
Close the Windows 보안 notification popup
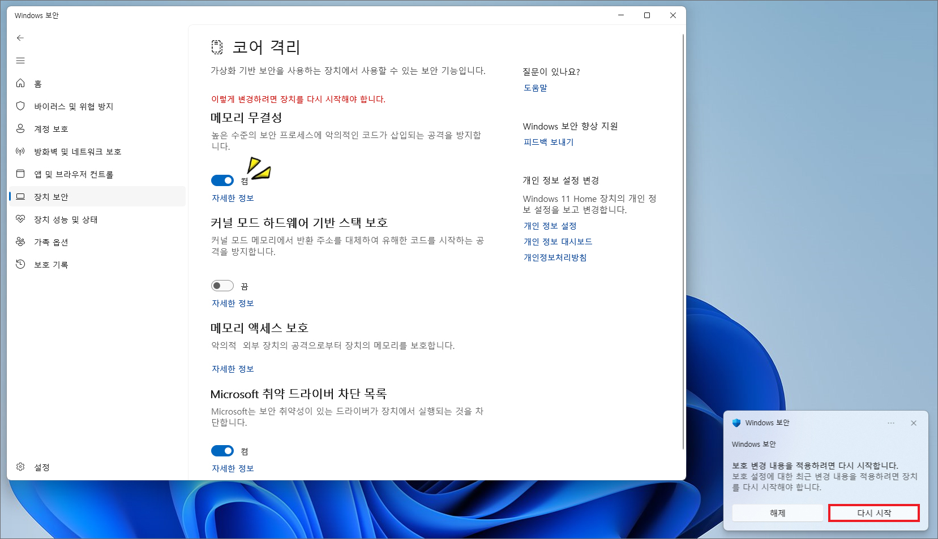pyautogui.click(x=914, y=423)
